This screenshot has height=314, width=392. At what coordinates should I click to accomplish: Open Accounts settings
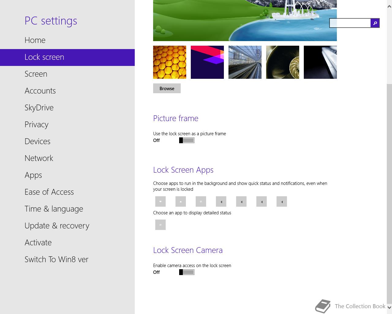coord(67,91)
